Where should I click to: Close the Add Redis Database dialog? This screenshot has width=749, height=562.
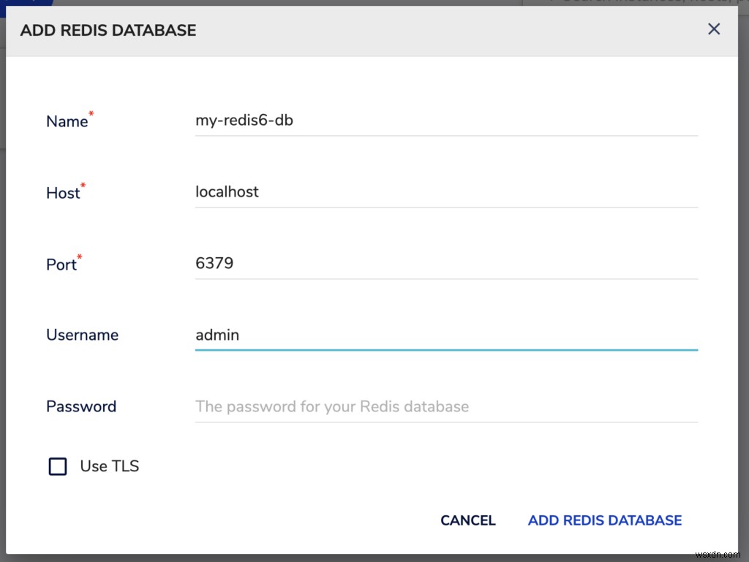713,29
